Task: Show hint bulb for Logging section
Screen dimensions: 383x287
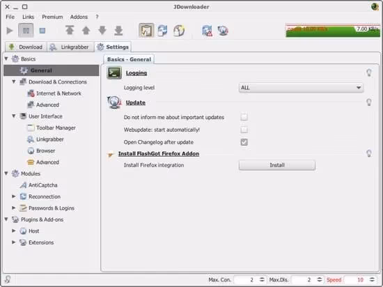Action: [369, 72]
